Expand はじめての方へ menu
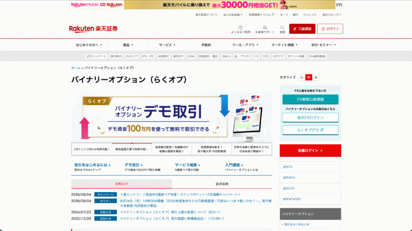Screen dimensions: 412x231 tap(89, 45)
